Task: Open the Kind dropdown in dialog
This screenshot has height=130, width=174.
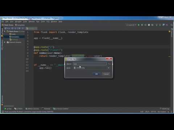Action: [x=91, y=68]
